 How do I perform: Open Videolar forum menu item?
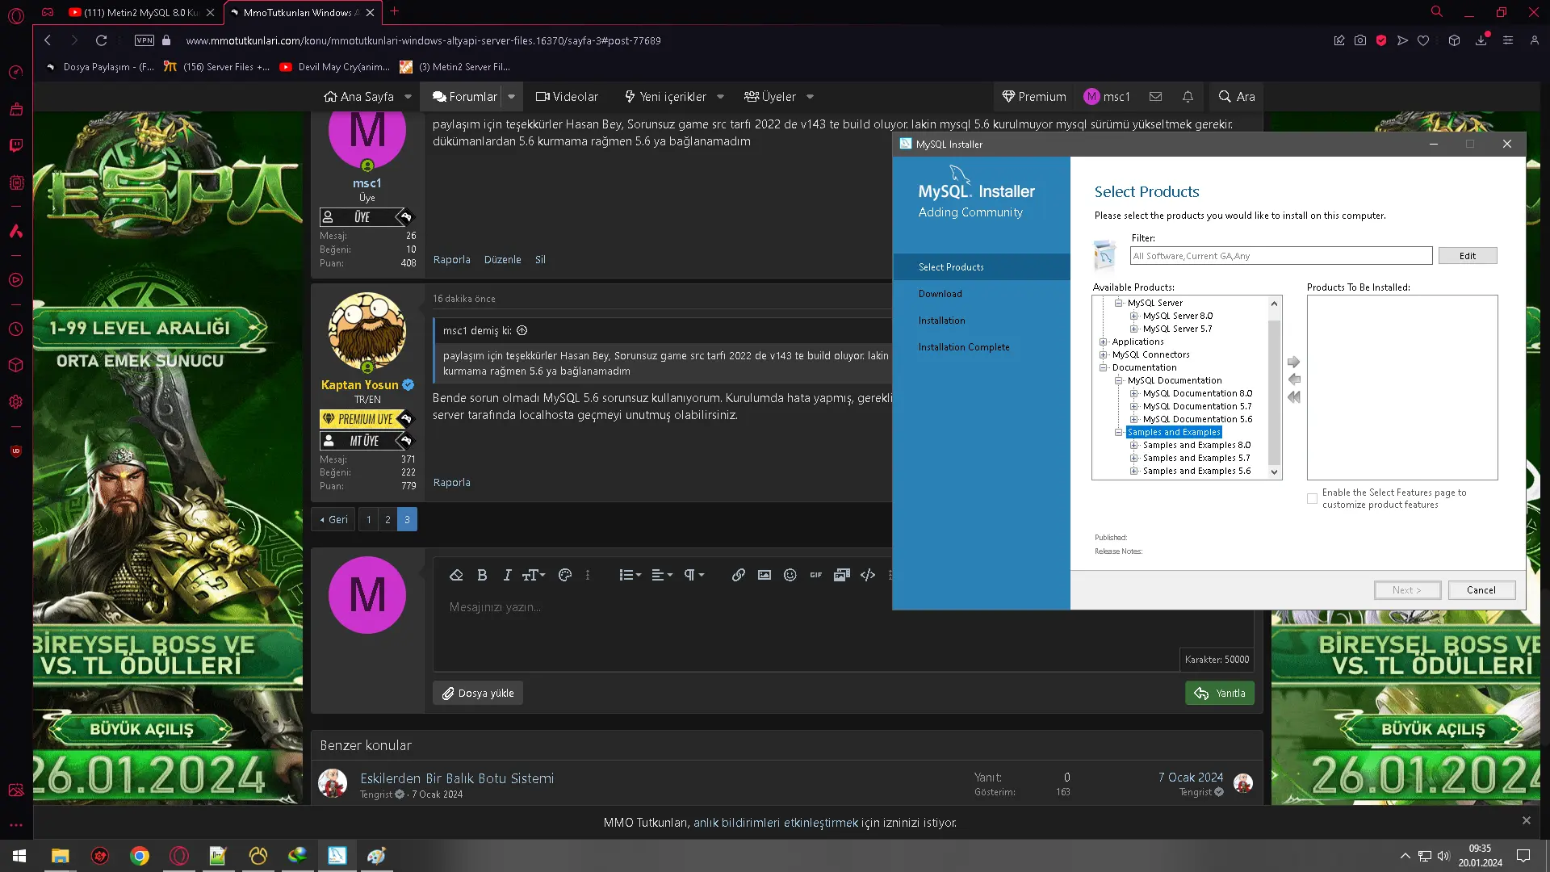click(567, 96)
